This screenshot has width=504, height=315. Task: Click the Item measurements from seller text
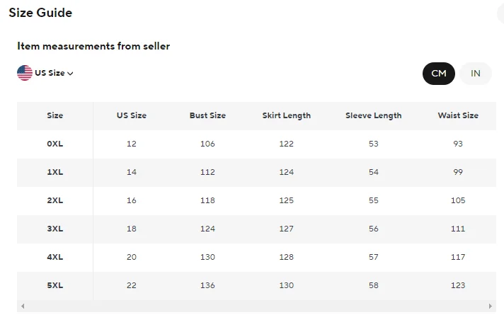tap(93, 47)
